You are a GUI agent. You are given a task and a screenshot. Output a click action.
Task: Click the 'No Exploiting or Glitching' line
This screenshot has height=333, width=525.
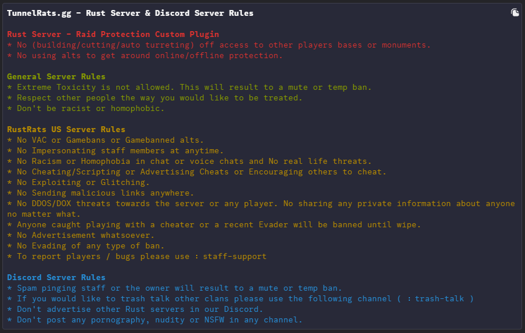[x=78, y=183]
